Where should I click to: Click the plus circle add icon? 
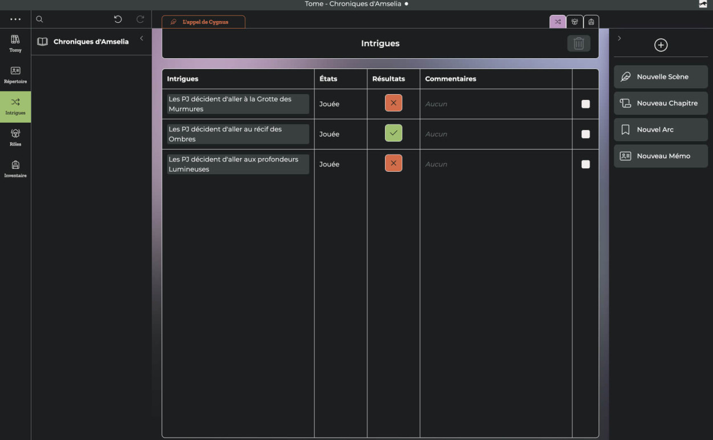pyautogui.click(x=661, y=45)
